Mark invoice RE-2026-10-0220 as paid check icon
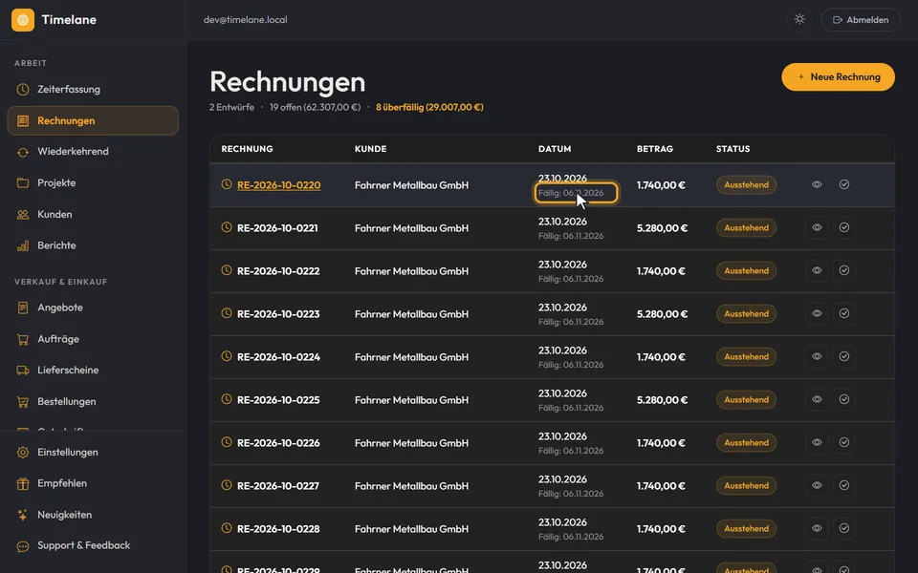Image resolution: width=918 pixels, height=573 pixels. coord(844,184)
